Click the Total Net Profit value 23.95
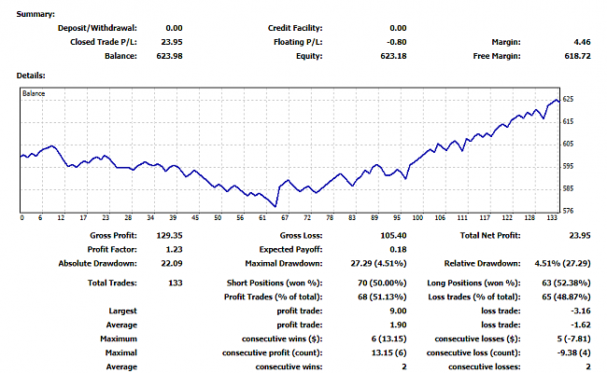 click(580, 235)
